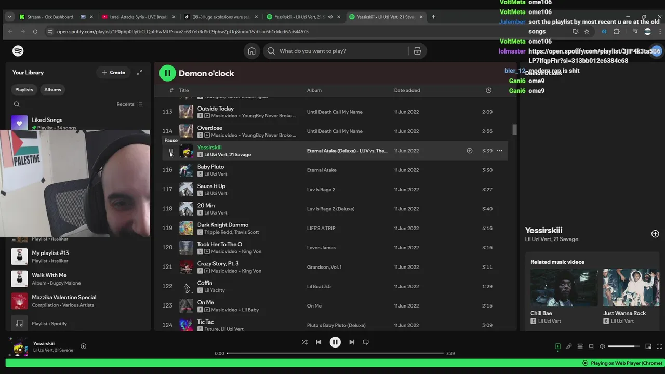This screenshot has height=374, width=665.
Task: Open Just Wanna Rock related video thumbnail
Action: pyautogui.click(x=631, y=287)
